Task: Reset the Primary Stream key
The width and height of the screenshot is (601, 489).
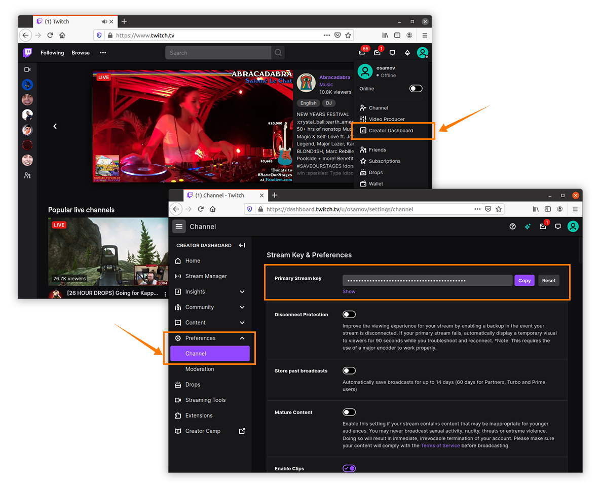Action: [549, 281]
